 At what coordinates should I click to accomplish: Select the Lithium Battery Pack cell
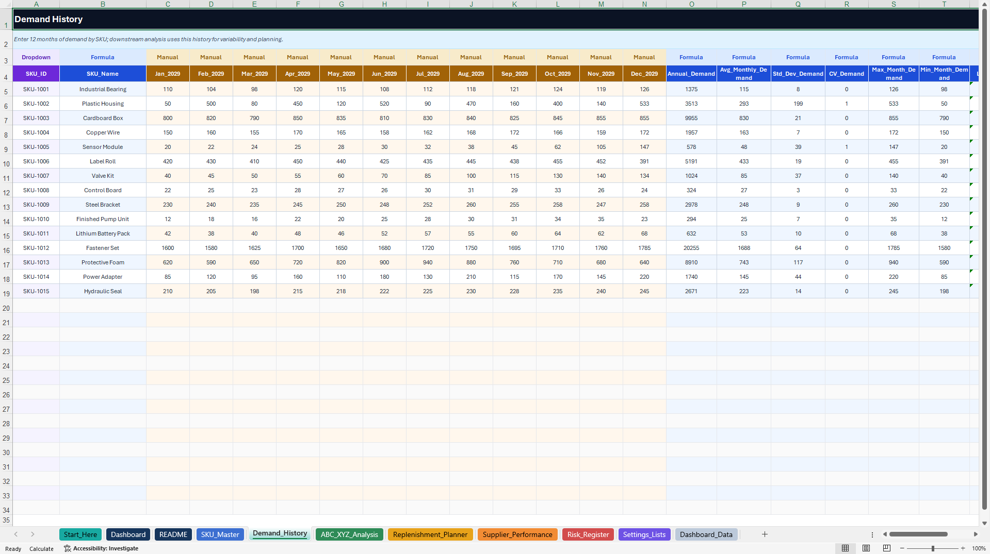coord(103,233)
